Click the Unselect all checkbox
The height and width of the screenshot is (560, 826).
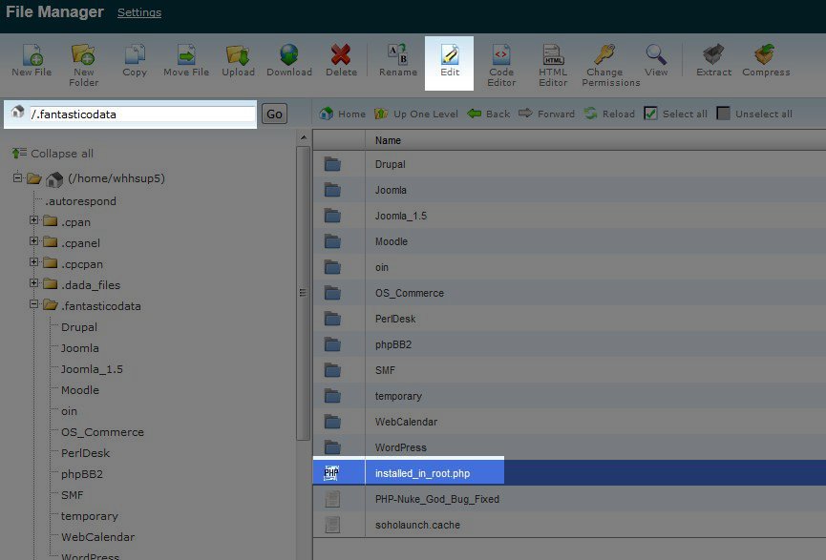coord(723,114)
